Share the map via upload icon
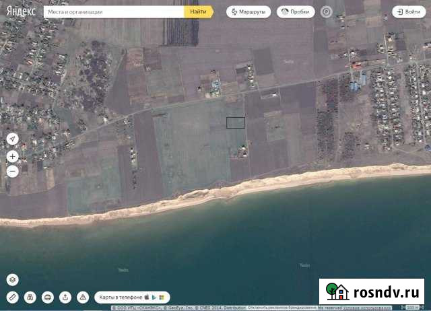This screenshot has height=311, width=431. coord(65,297)
